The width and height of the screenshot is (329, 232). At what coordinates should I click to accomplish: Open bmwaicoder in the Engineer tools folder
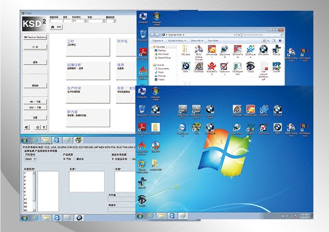click(211, 51)
